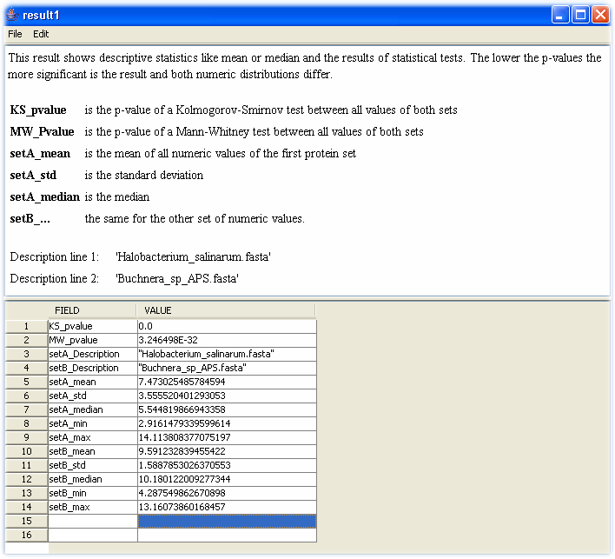Screen dimensions: 615x559
Task: Click the highlighted empty value cell in row 15
Action: tap(227, 522)
